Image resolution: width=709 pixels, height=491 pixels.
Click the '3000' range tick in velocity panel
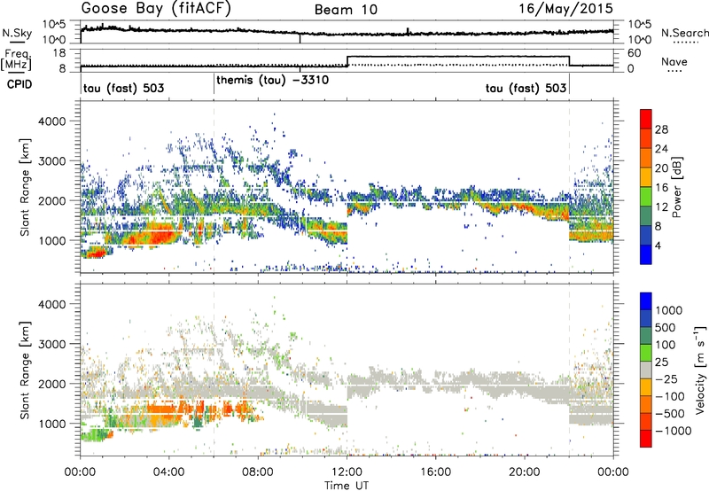coord(51,344)
